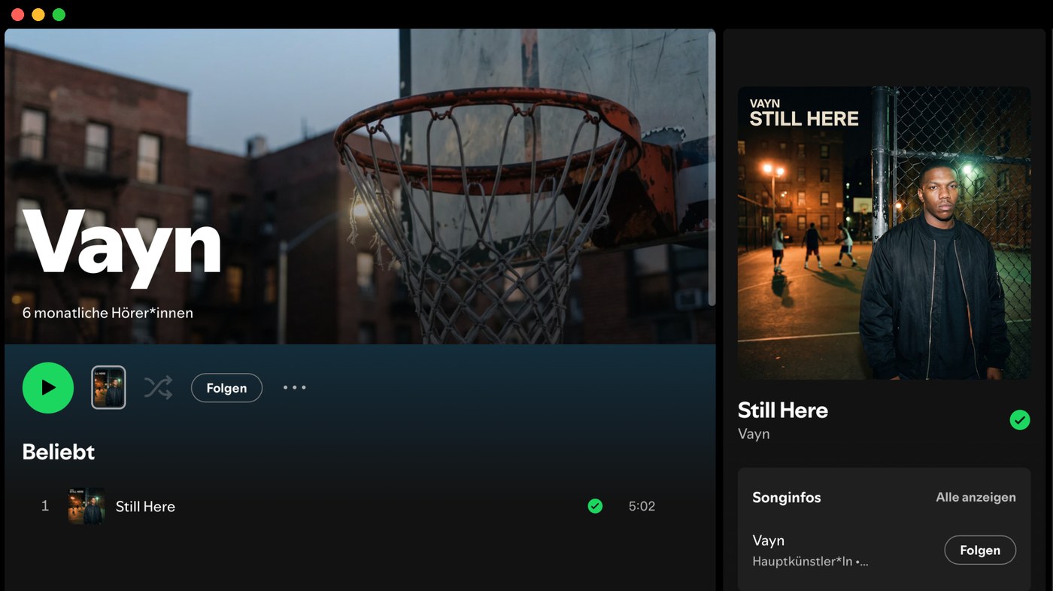Click Vayn name in Songinfos card

[x=769, y=541]
